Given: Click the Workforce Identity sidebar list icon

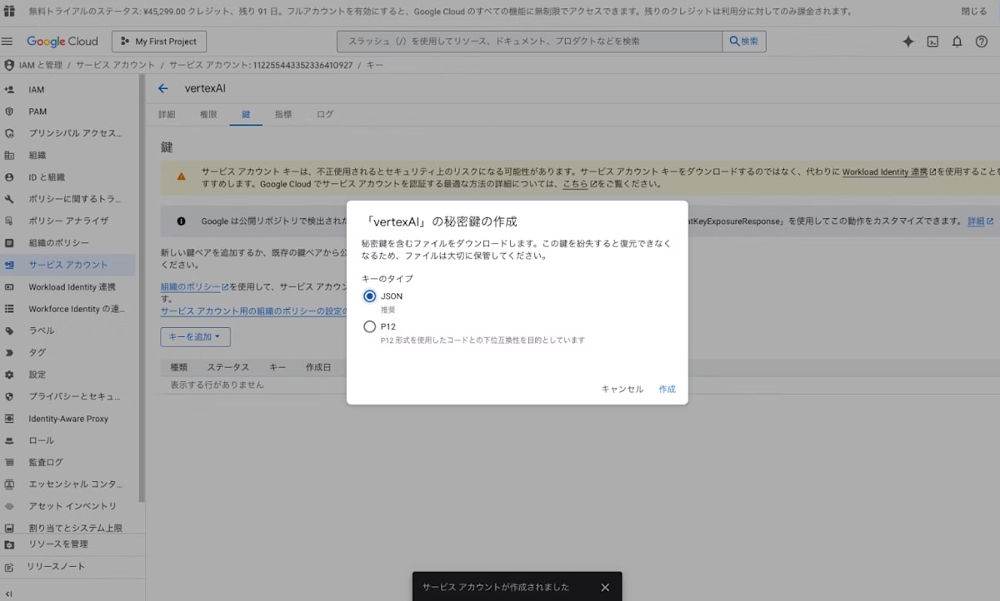Looking at the screenshot, I should tap(10, 309).
